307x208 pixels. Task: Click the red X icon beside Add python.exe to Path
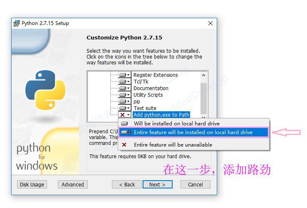(x=123, y=115)
